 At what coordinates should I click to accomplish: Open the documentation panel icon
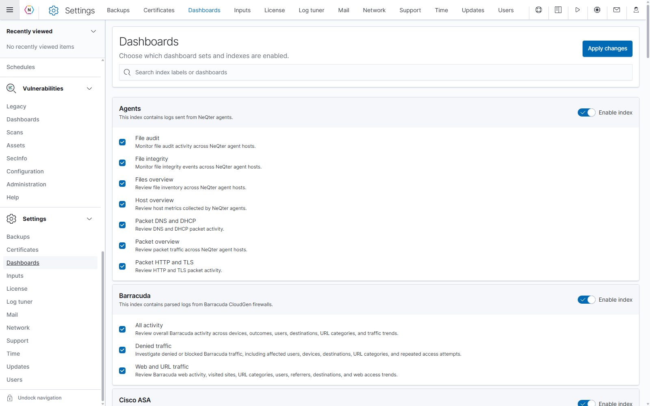click(x=558, y=10)
